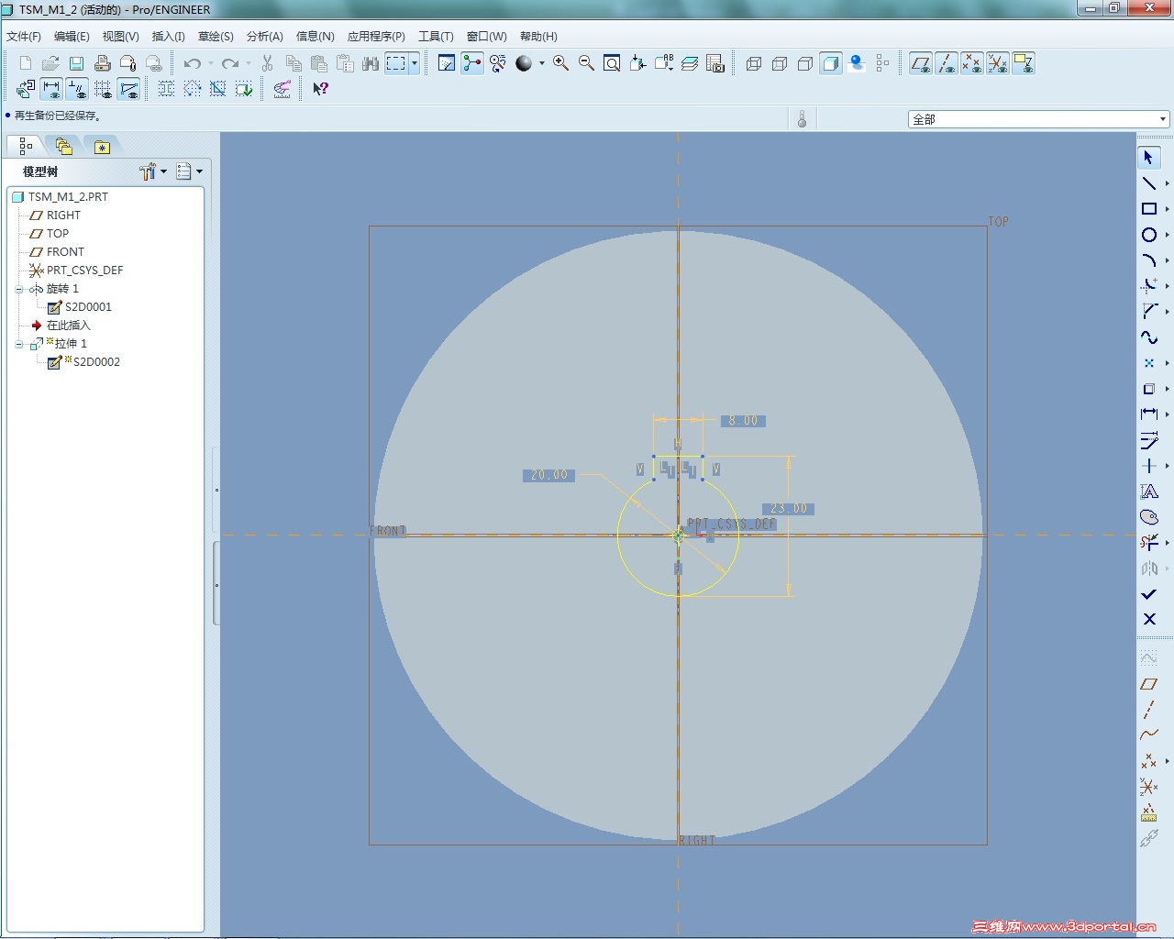Confirm sketch with the checkmark icon
The image size is (1174, 939).
coord(1148,594)
